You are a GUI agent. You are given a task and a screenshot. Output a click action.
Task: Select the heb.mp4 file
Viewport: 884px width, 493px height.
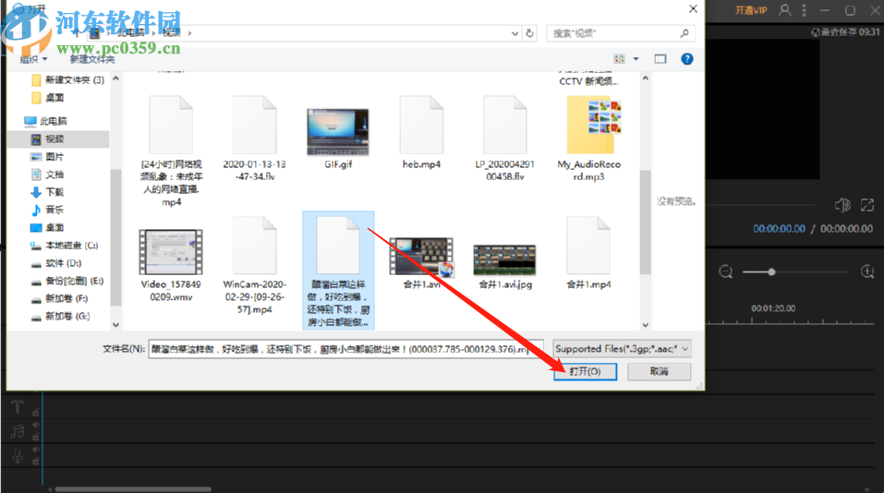point(421,132)
